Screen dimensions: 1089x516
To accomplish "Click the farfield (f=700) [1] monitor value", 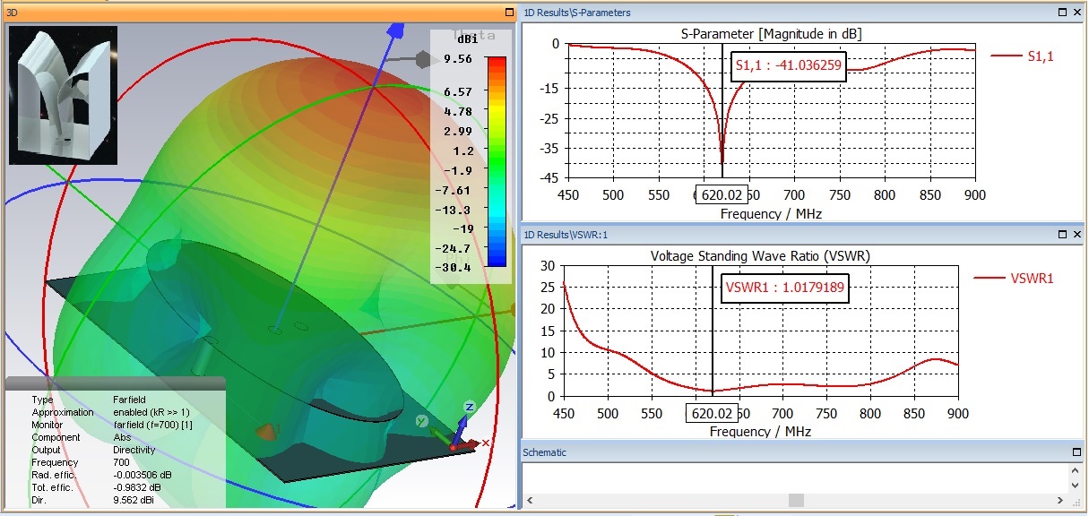I will (x=153, y=425).
